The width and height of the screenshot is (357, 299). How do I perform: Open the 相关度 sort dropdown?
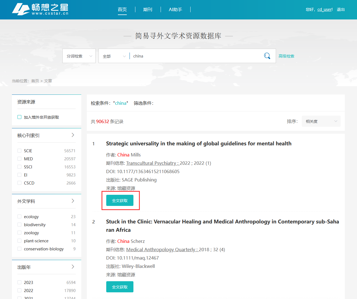pyautogui.click(x=321, y=121)
